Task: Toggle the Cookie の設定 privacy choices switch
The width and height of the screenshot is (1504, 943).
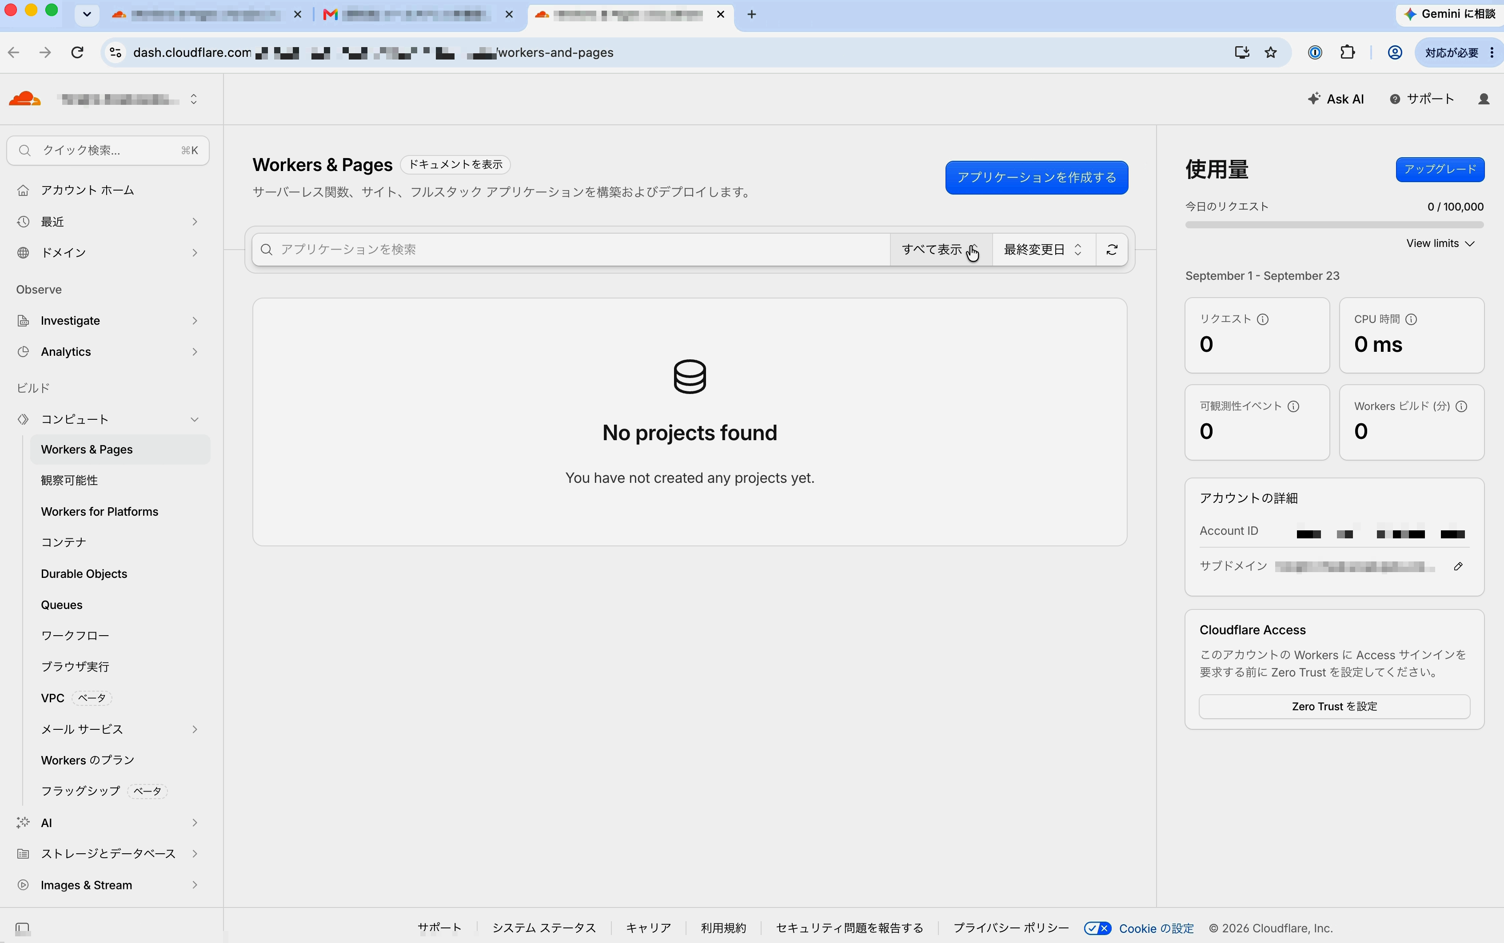Action: (x=1097, y=928)
